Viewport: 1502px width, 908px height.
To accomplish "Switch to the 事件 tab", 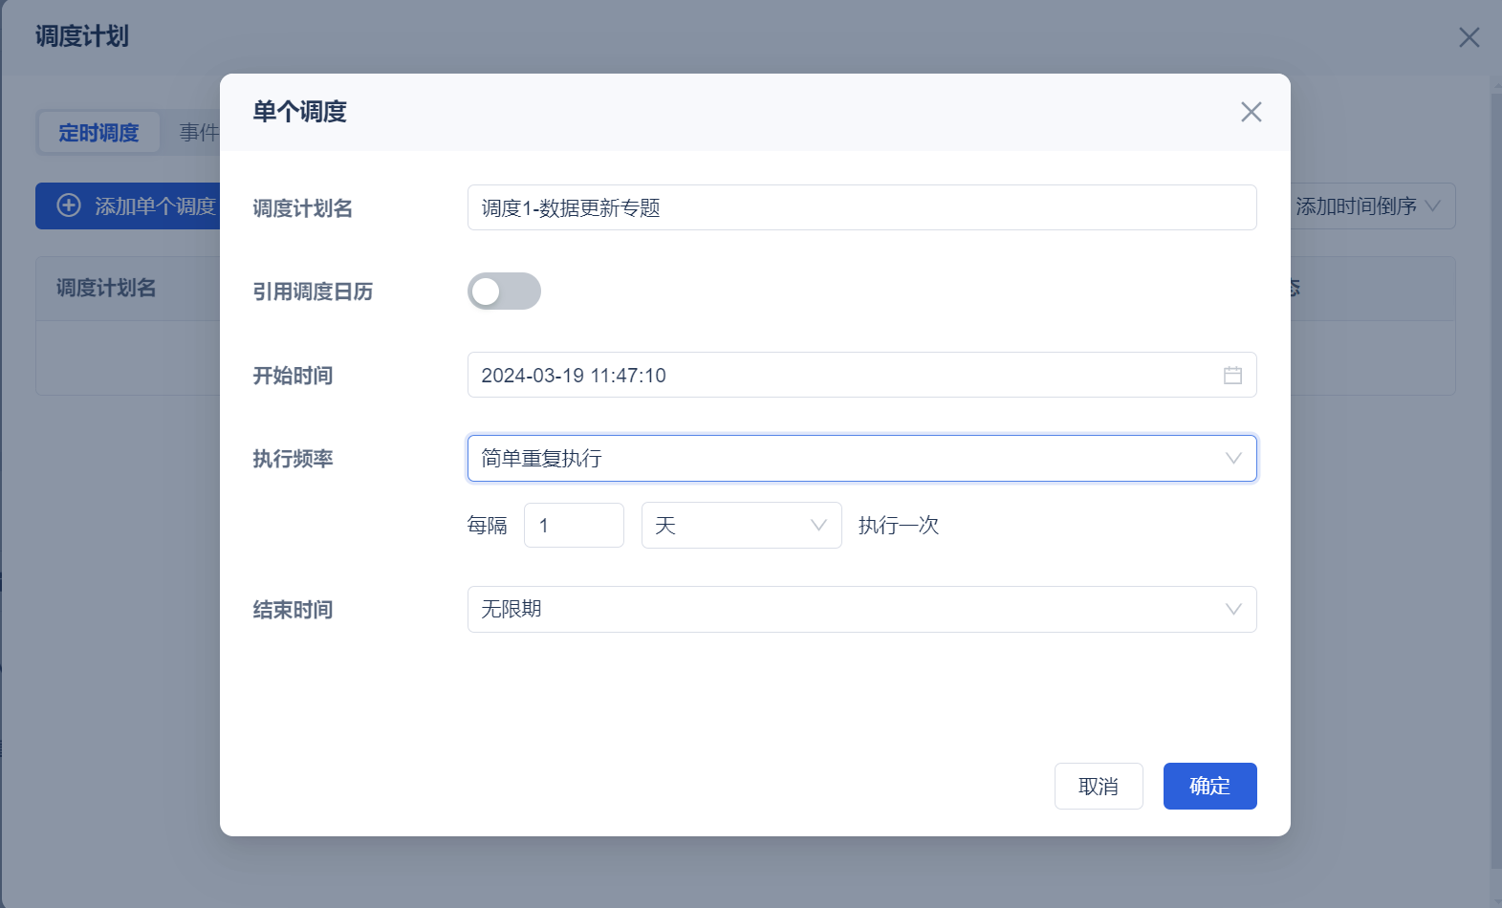I will tap(199, 133).
